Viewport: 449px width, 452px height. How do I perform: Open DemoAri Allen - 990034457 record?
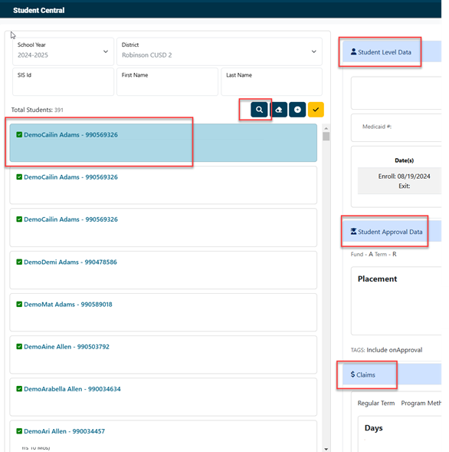click(163, 436)
